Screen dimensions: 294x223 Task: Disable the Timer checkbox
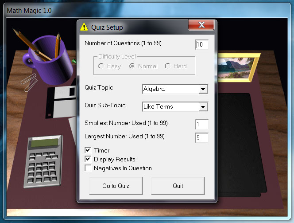tap(88, 151)
